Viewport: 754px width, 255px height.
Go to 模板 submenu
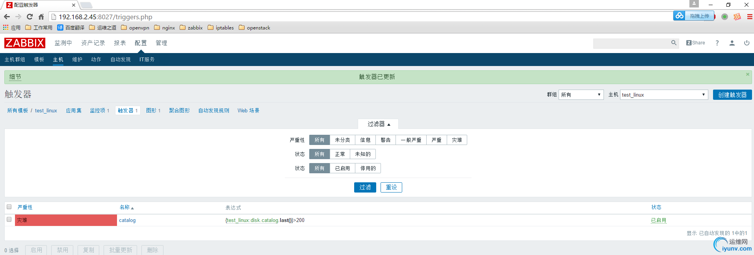click(39, 59)
